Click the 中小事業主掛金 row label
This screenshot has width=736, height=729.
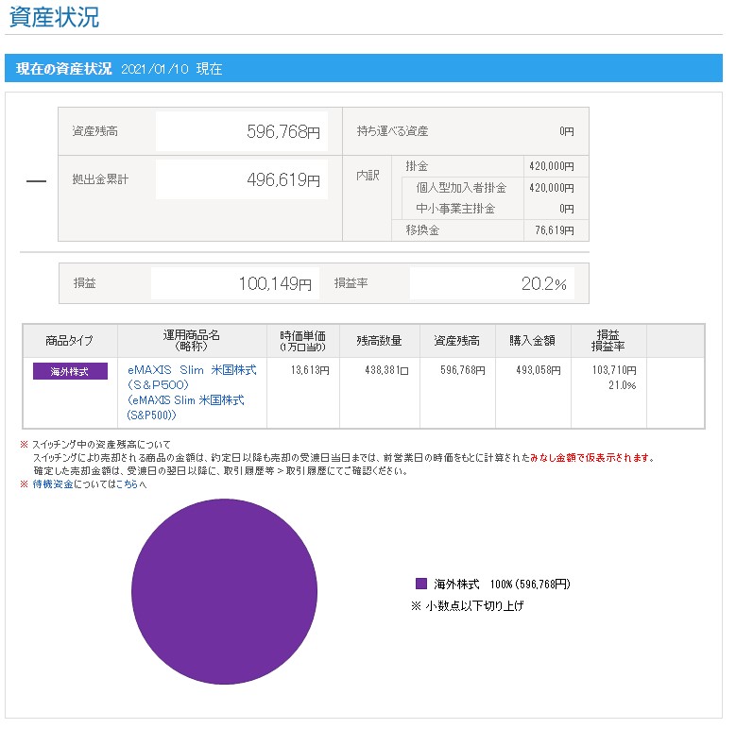point(455,209)
